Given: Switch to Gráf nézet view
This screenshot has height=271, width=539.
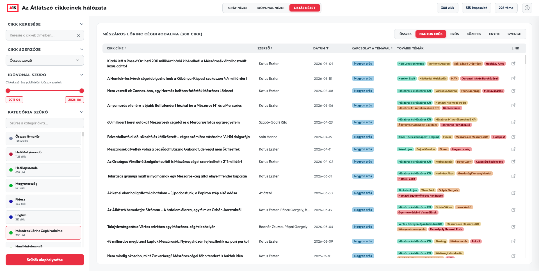Looking at the screenshot, I should (238, 8).
